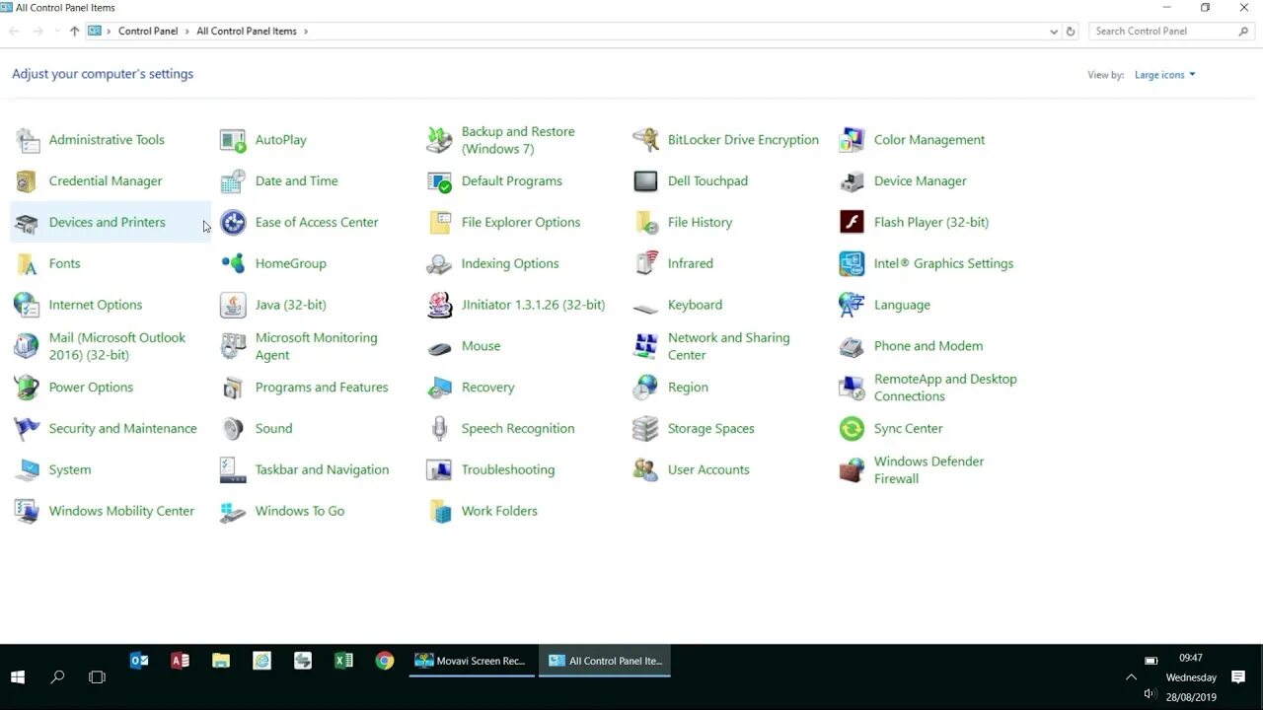This screenshot has width=1263, height=710.
Task: Expand the address bar history dropdown arrow
Action: click(1054, 32)
